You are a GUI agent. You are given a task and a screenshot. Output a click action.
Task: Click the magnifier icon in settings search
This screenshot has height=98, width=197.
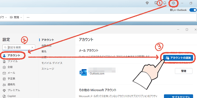pos(5,47)
